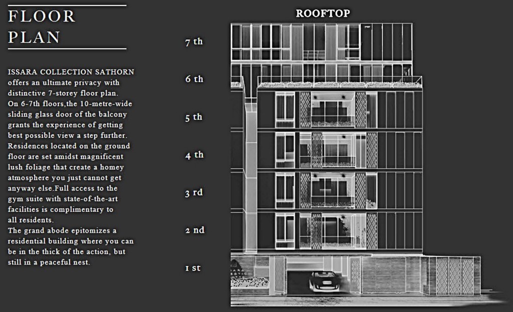Choose the 5 th floor label
The height and width of the screenshot is (312, 513).
click(194, 117)
